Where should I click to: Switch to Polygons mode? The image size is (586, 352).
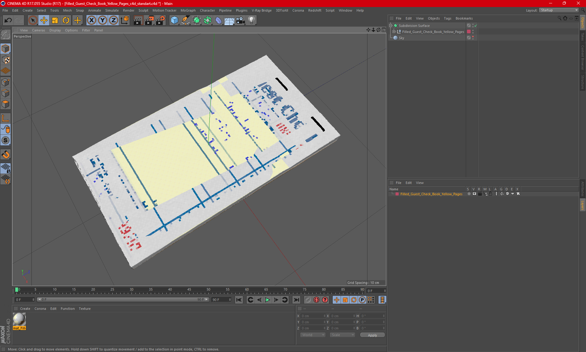tap(5, 104)
